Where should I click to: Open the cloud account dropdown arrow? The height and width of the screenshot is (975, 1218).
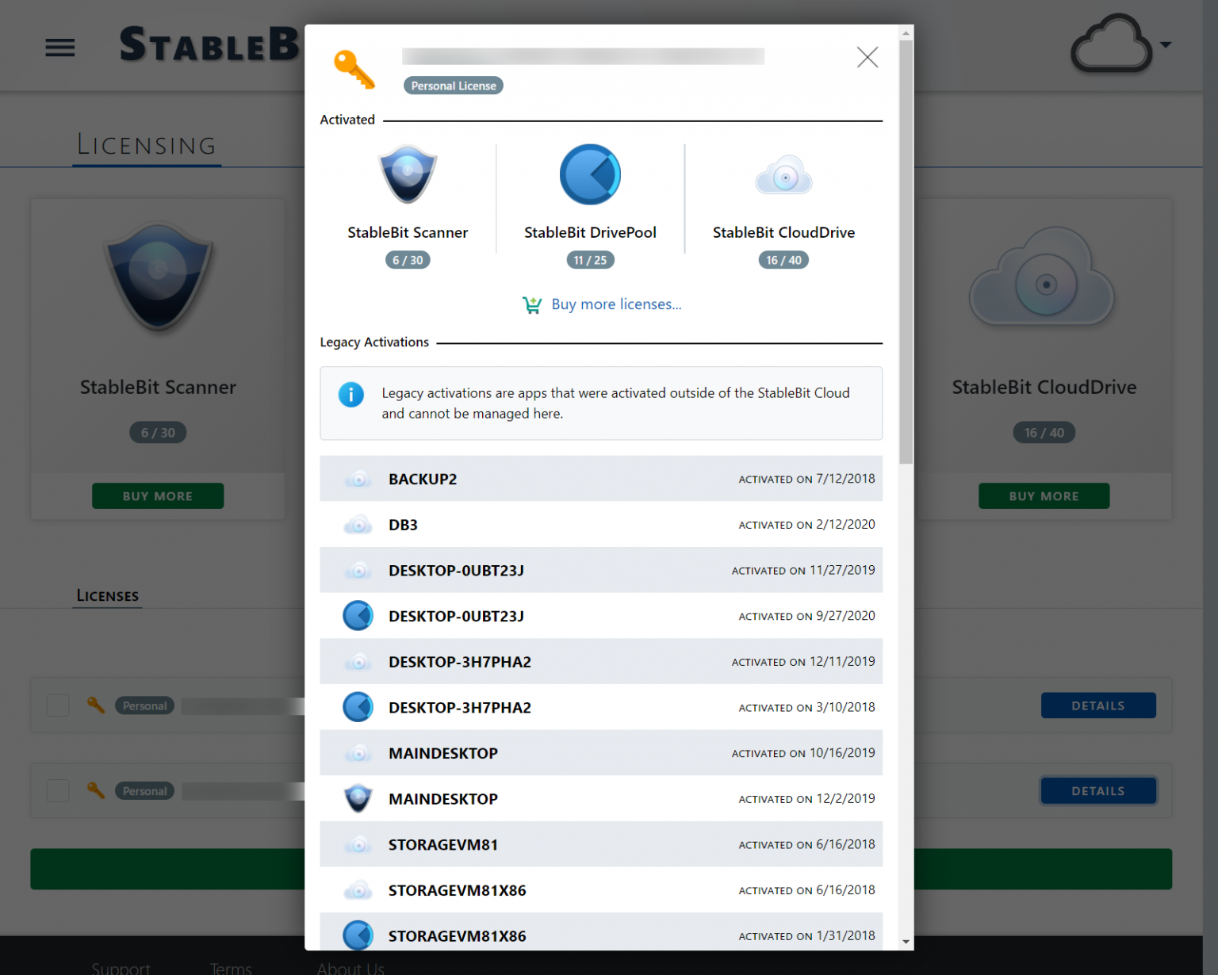pyautogui.click(x=1165, y=45)
